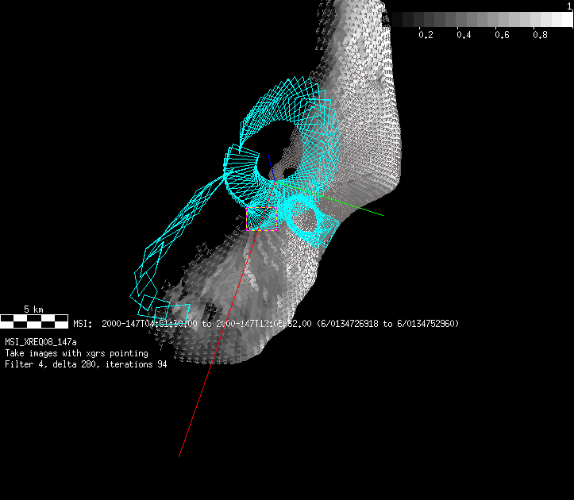Screen dimensions: 574x500
Task: Click the green axis line
Action: point(329,198)
